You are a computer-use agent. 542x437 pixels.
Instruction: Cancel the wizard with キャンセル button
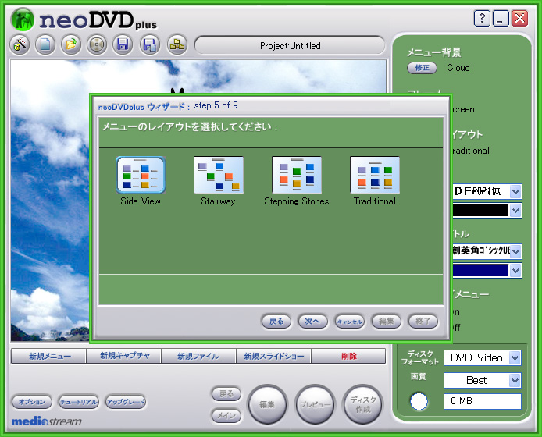click(349, 322)
